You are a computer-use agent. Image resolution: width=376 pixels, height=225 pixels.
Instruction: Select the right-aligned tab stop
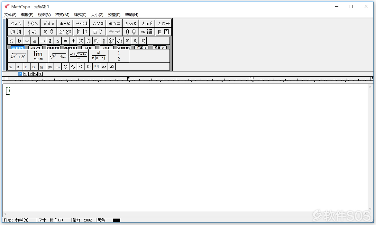coord(31,74)
